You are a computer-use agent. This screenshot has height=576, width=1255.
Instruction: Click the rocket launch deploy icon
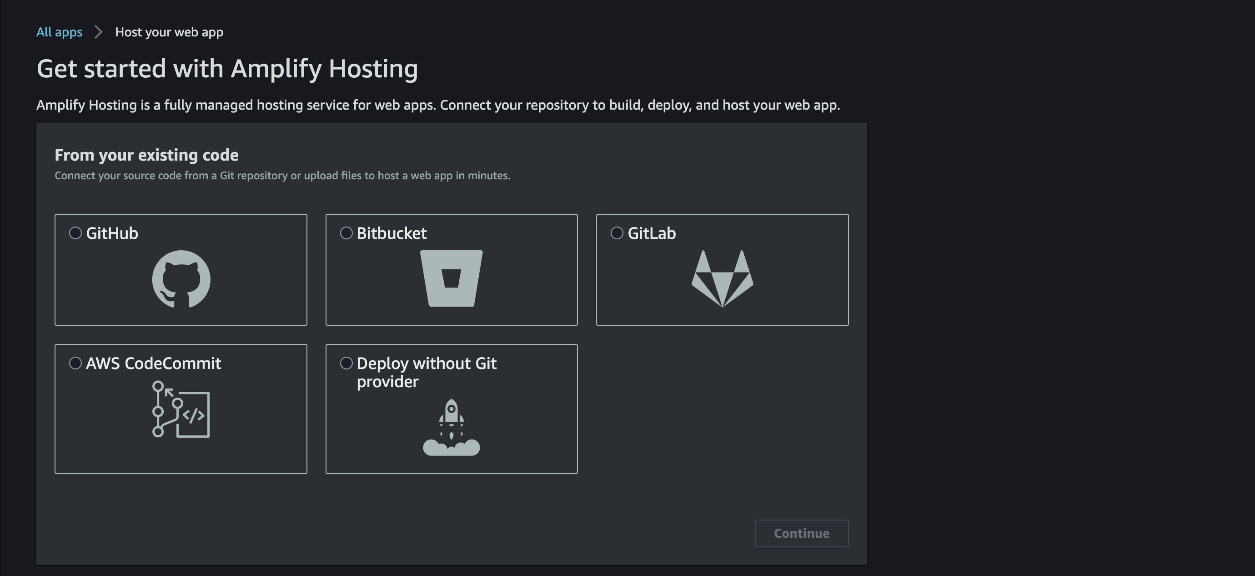coord(451,427)
